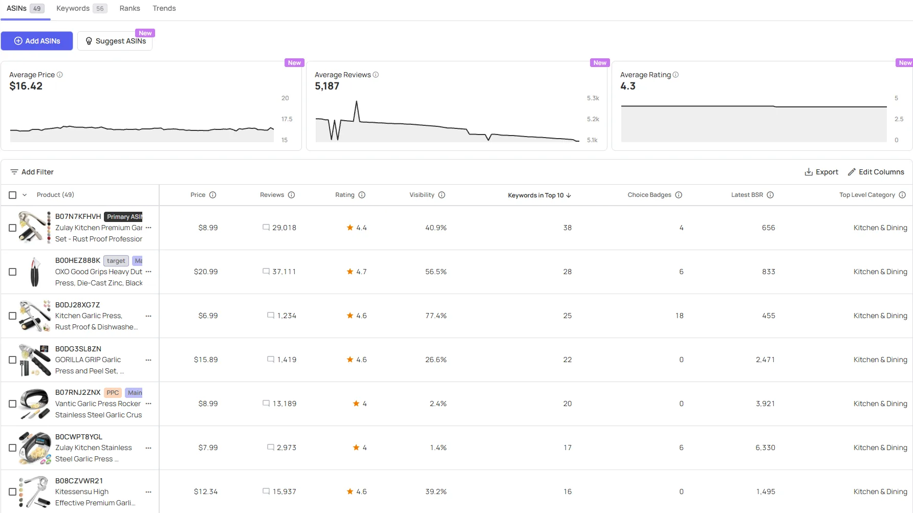
Task: Click the target tag on B00HEZ888K
Action: click(x=116, y=261)
